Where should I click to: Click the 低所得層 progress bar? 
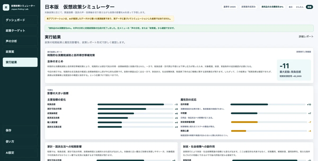pos(268,104)
